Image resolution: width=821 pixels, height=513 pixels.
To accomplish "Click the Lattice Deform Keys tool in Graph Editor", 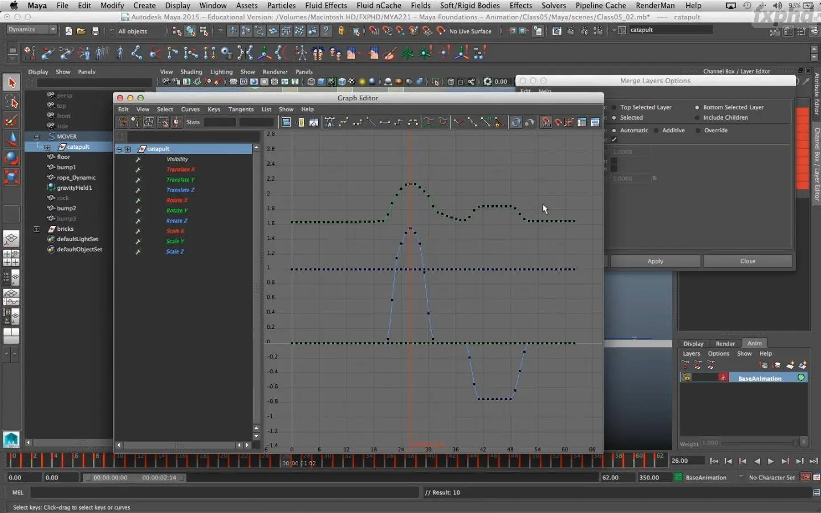I will [149, 122].
